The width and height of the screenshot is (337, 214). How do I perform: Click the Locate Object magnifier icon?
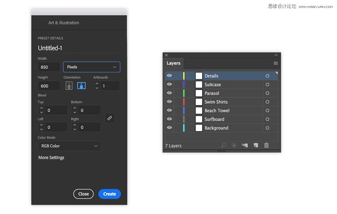pos(224,145)
